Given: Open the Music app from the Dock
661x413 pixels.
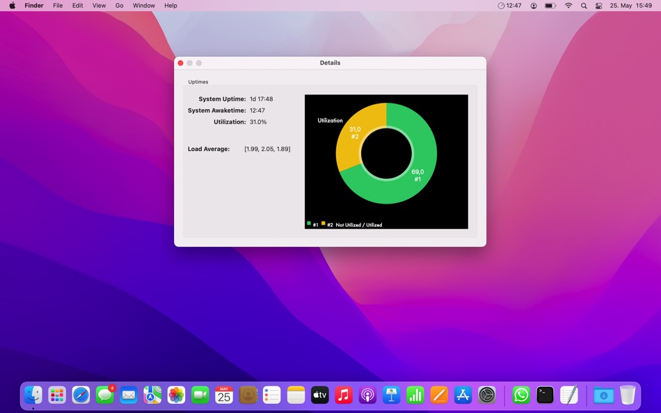Looking at the screenshot, I should point(343,395).
